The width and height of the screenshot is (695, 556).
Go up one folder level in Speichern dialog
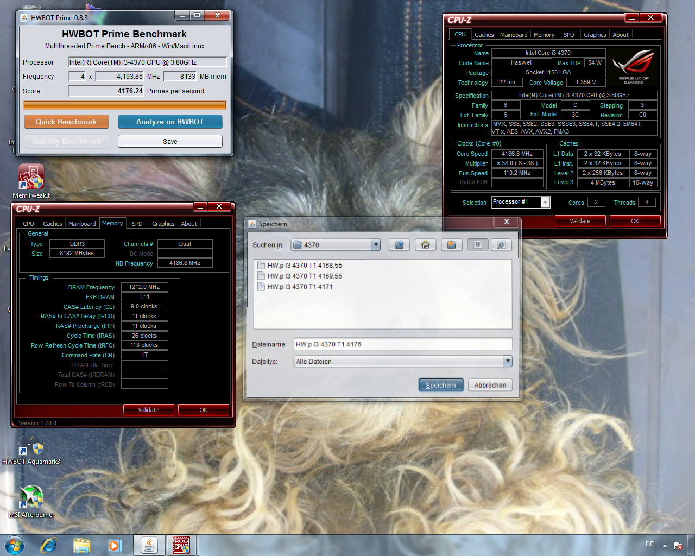click(x=399, y=245)
